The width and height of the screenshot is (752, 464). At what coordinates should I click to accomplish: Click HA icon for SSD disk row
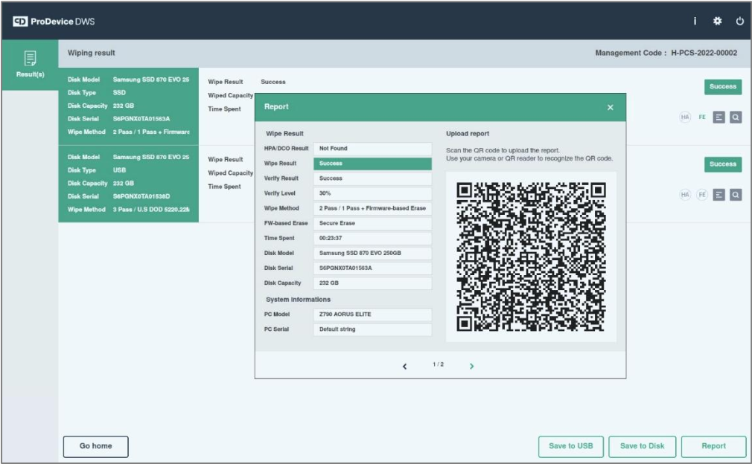tap(685, 117)
